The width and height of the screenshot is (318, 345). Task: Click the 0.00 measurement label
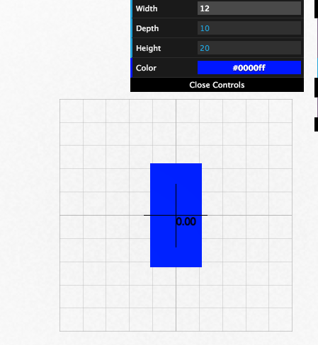point(186,222)
